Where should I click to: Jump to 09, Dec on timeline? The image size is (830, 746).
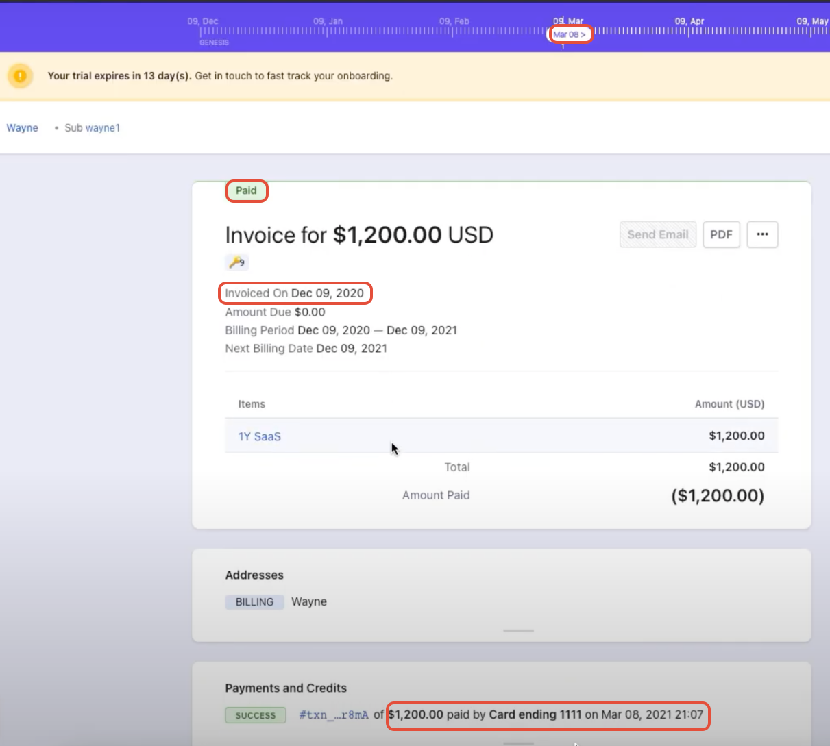203,21
